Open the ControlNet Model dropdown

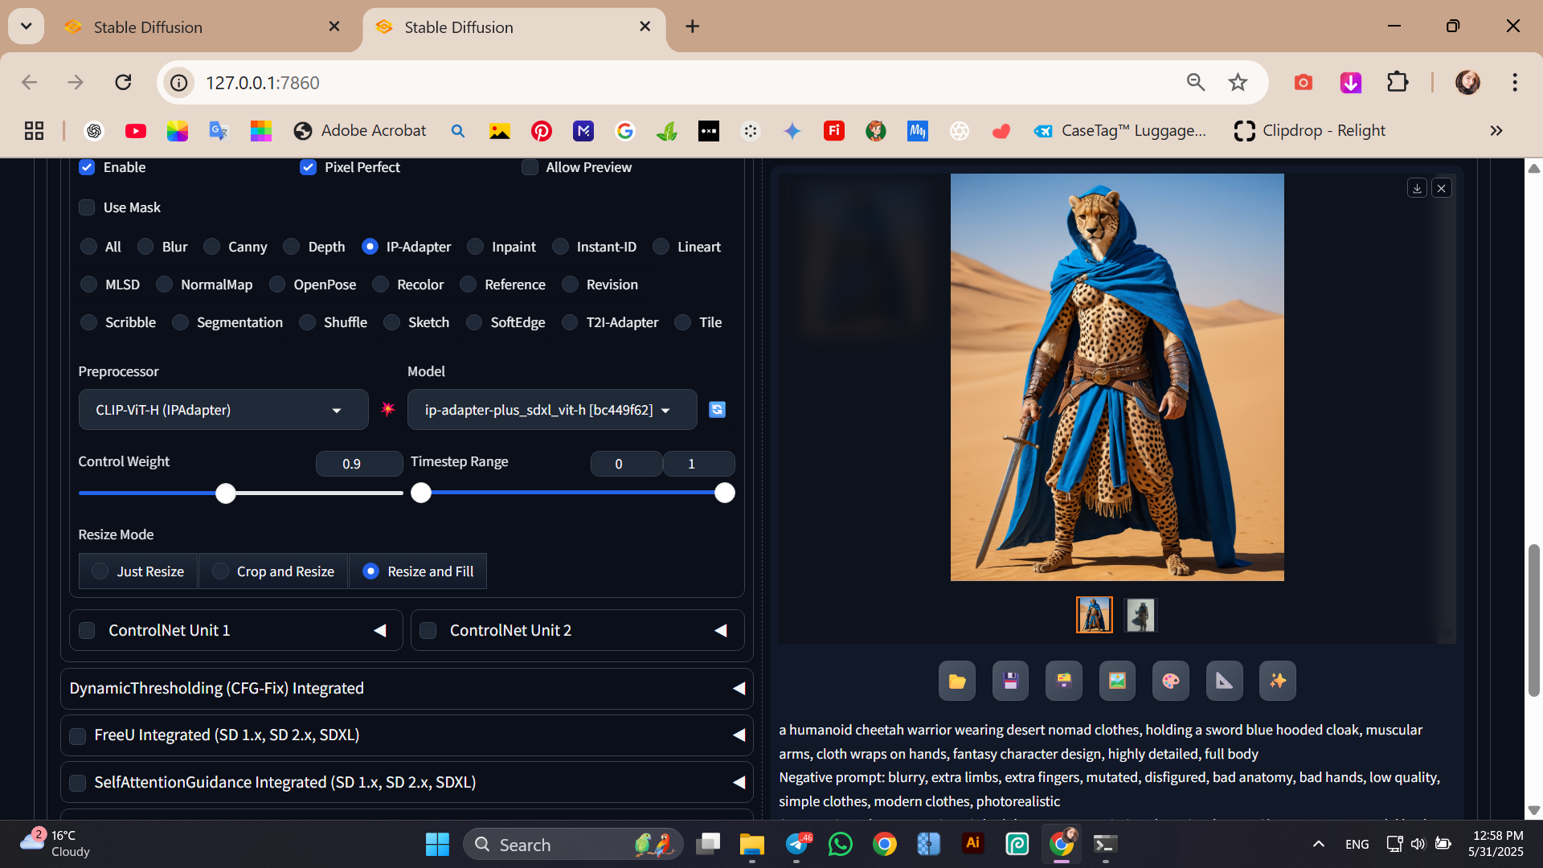[551, 410]
